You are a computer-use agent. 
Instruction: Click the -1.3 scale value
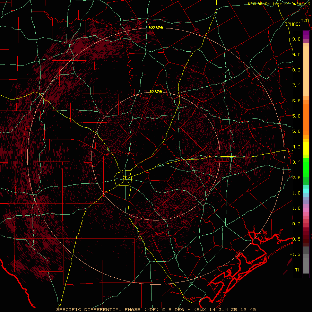click(295, 254)
